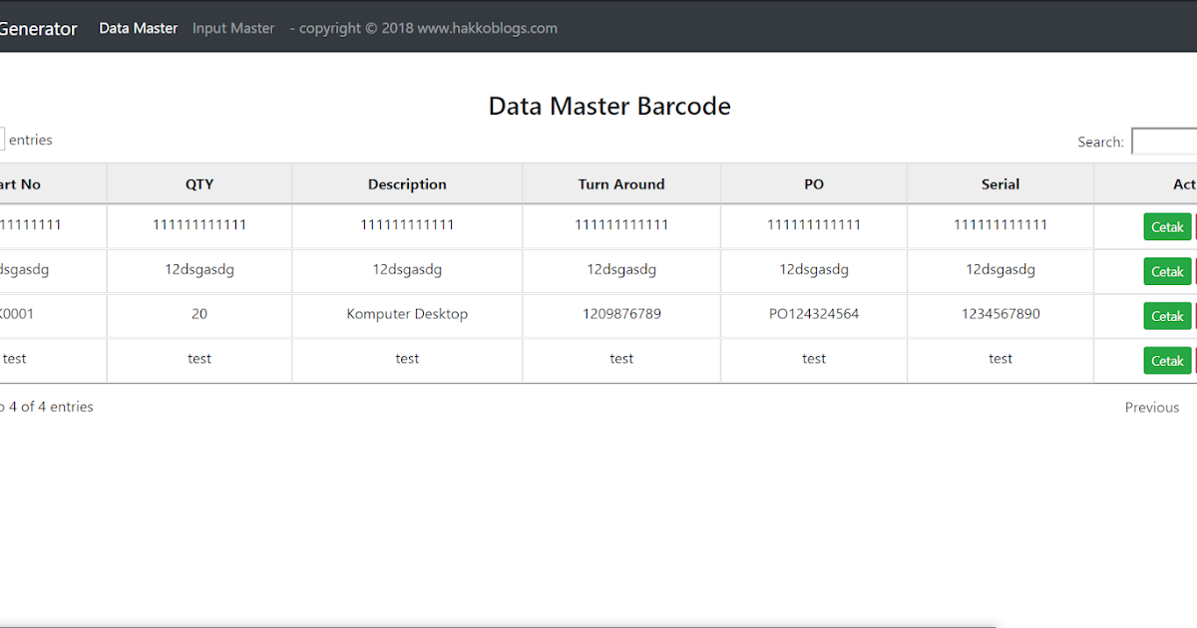Sort the table by QTY column
This screenshot has width=1197, height=628.
[x=199, y=183]
